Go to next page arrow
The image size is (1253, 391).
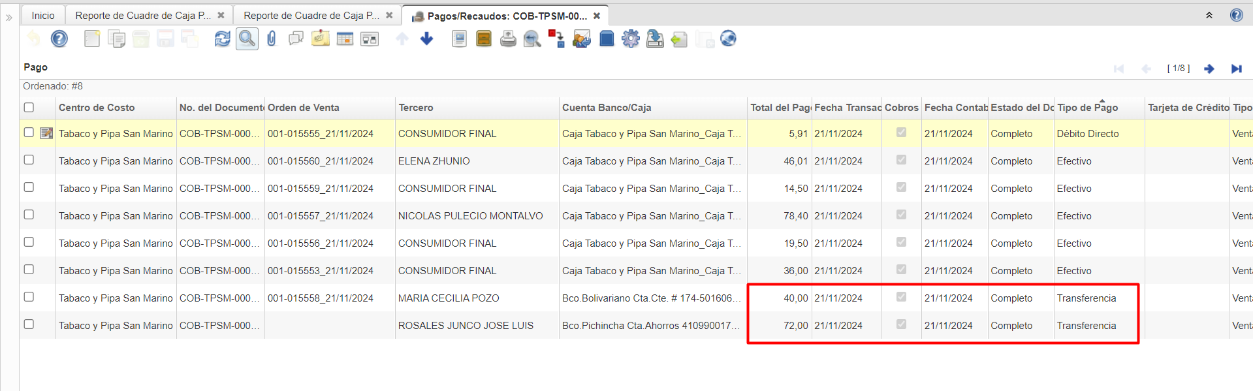(x=1209, y=69)
